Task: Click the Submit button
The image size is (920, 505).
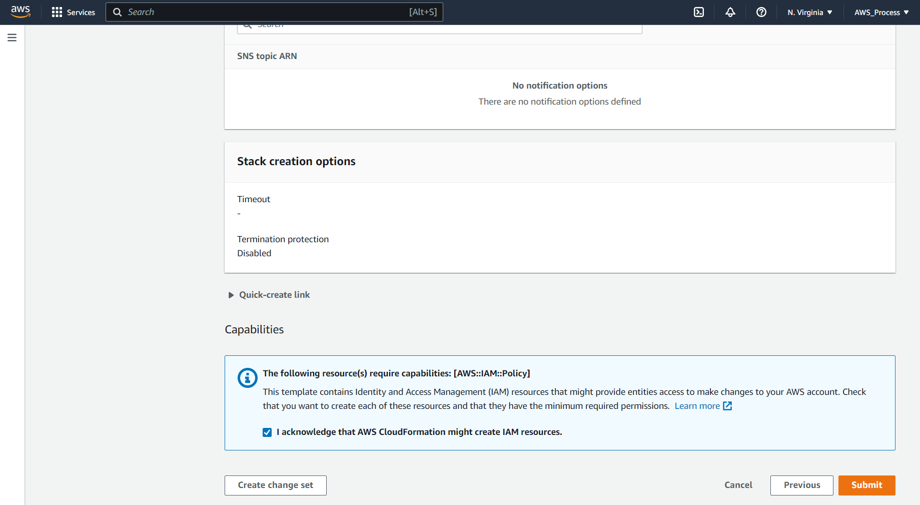Action: point(866,485)
